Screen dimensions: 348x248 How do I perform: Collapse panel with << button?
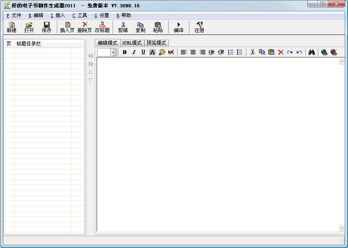pos(91,56)
